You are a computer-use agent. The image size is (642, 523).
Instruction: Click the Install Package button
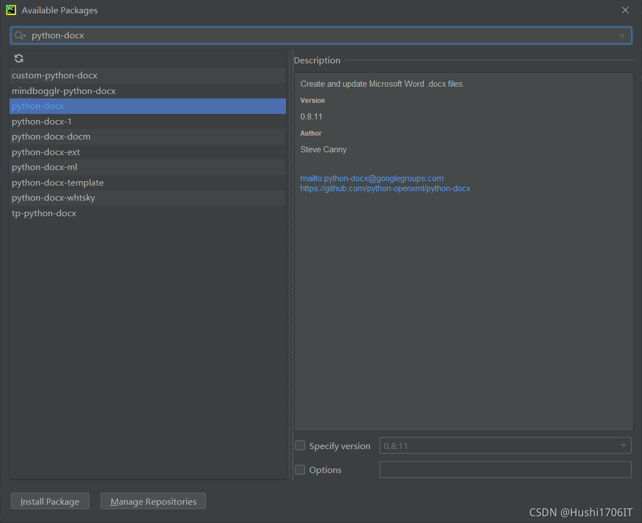click(50, 501)
